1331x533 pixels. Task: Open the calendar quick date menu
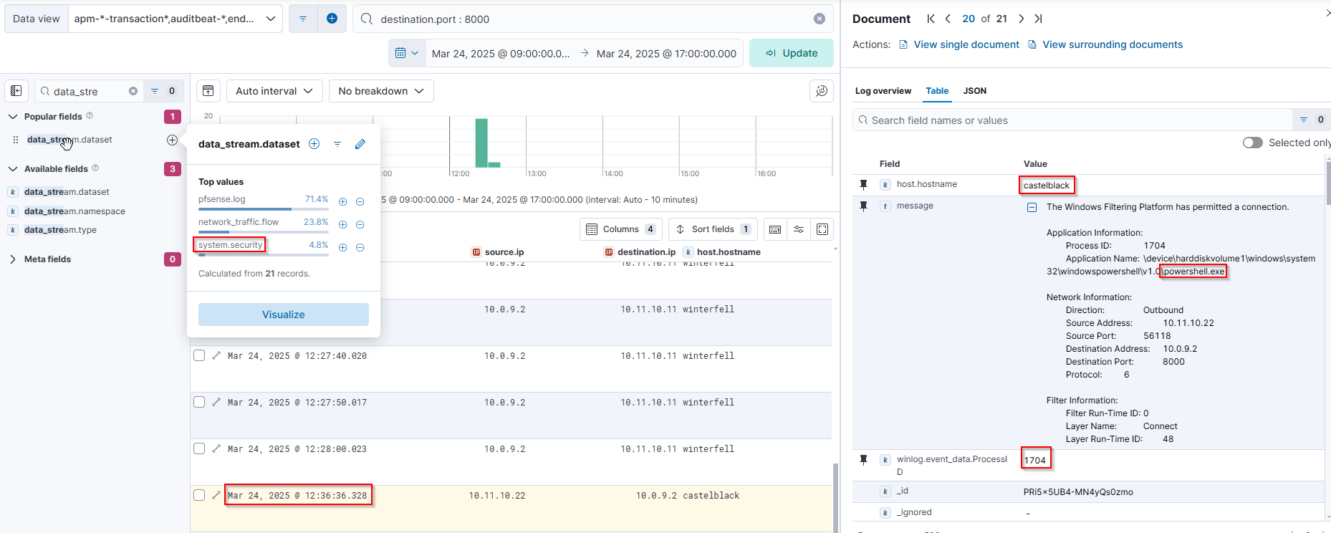(x=407, y=53)
